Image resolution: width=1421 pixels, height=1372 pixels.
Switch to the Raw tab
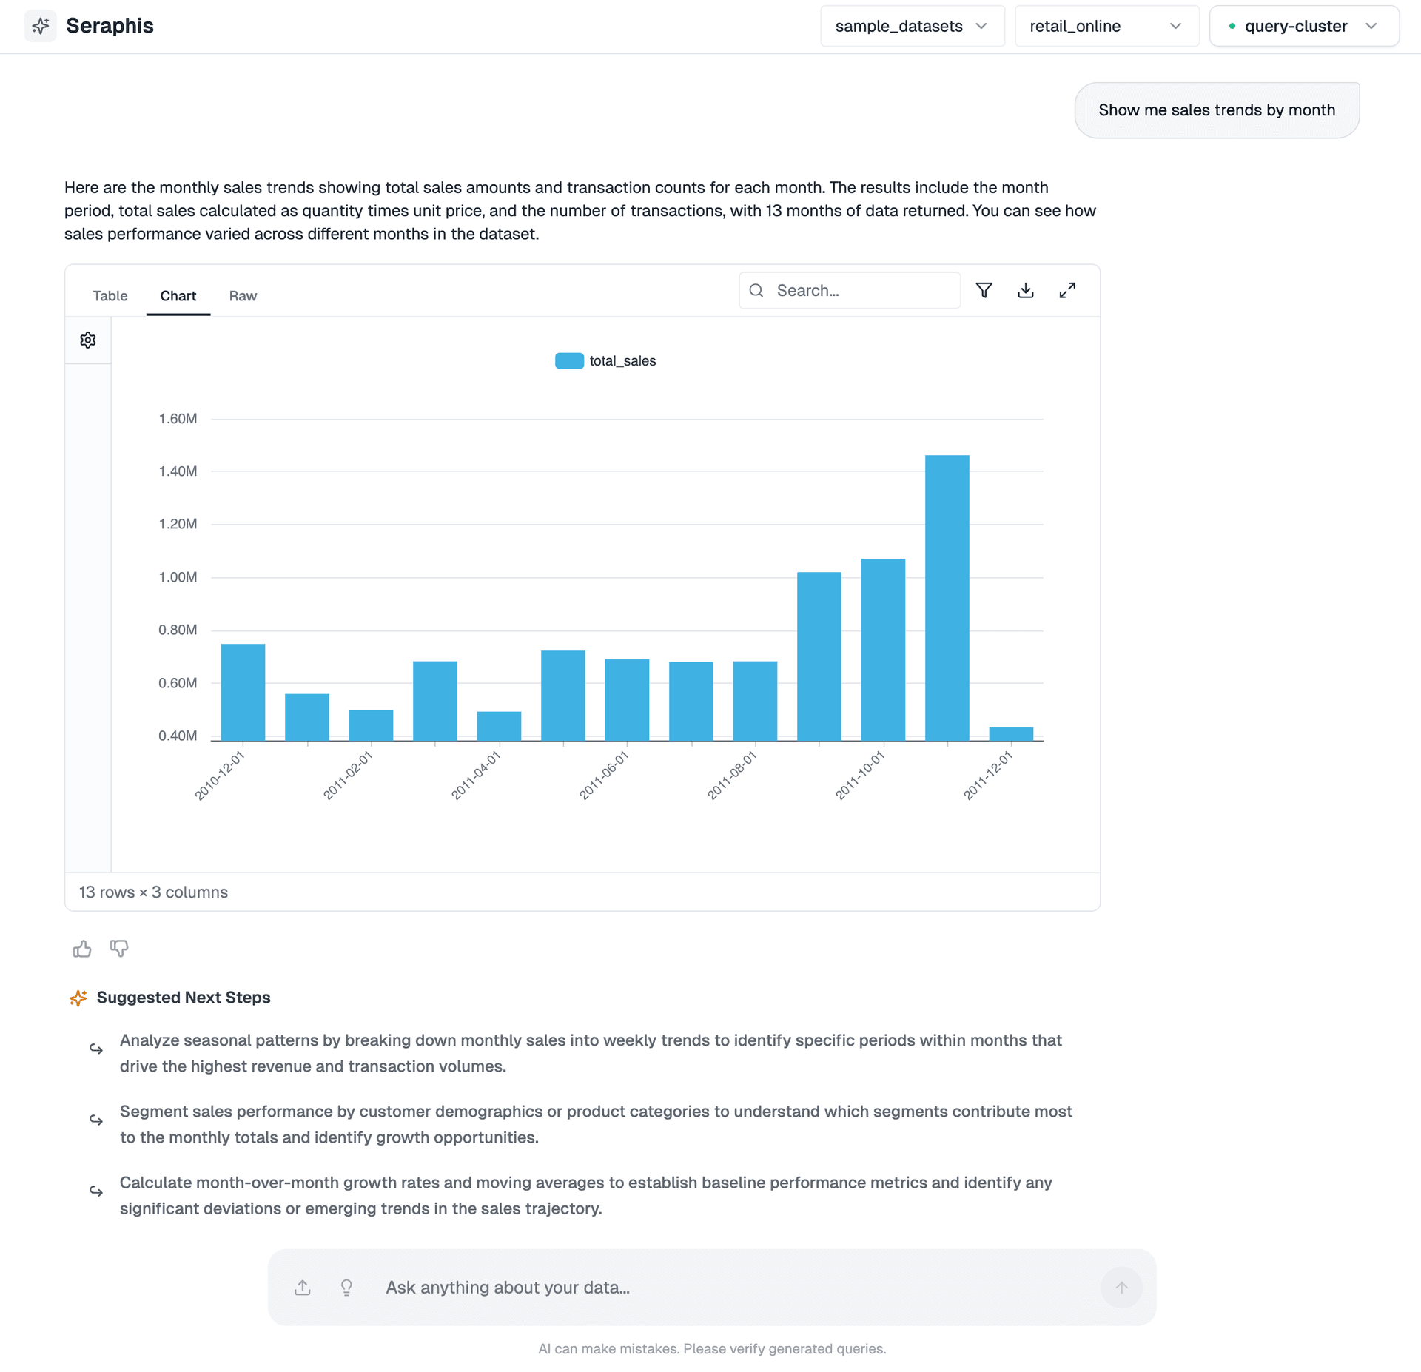tap(243, 296)
